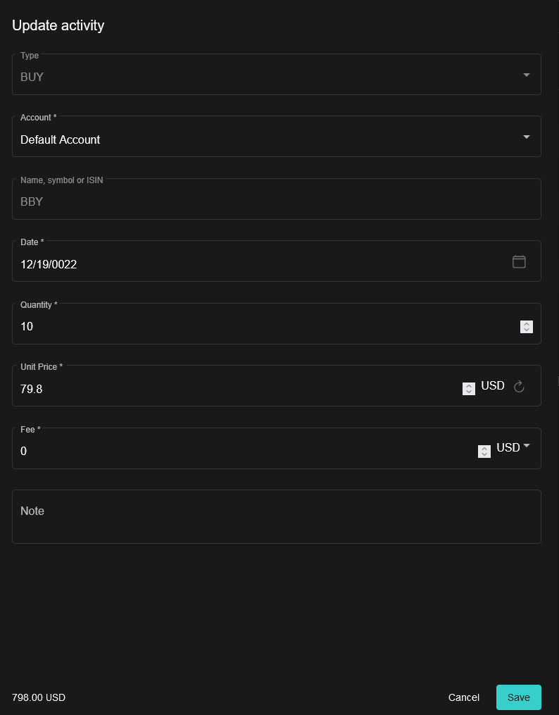Viewport: 559px width, 715px height.
Task: Click the Cancel button
Action: tap(463, 697)
